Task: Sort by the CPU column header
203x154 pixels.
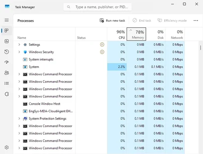Action: pyautogui.click(x=117, y=34)
